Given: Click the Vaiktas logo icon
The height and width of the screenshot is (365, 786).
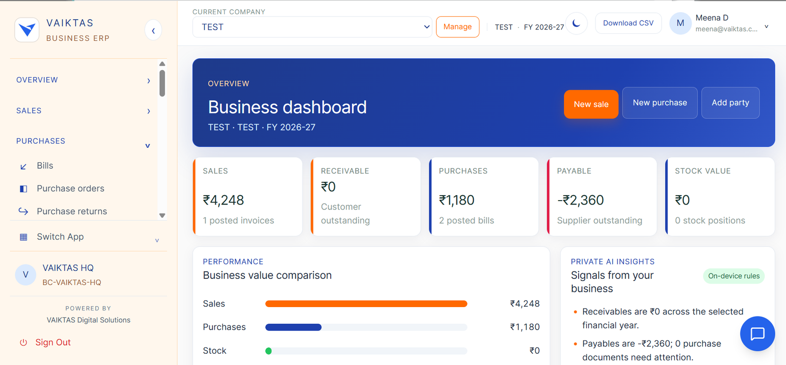Looking at the screenshot, I should 27,30.
